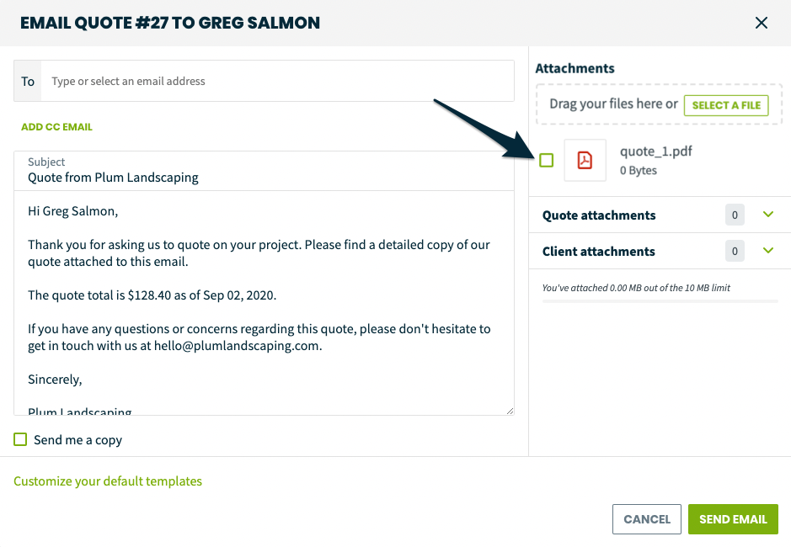The image size is (791, 547).
Task: Close the Email Quote dialog with X
Action: tap(762, 23)
